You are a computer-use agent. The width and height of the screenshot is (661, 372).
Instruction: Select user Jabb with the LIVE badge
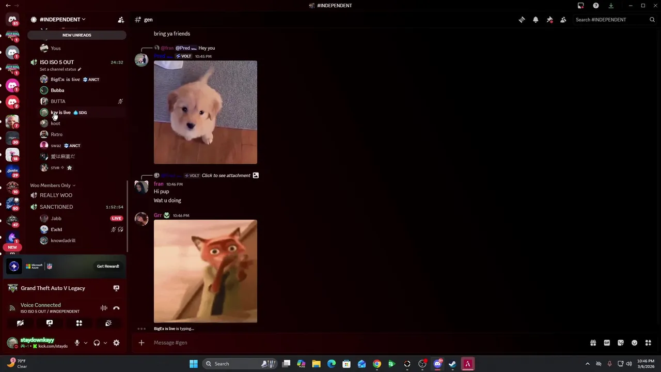pos(56,219)
